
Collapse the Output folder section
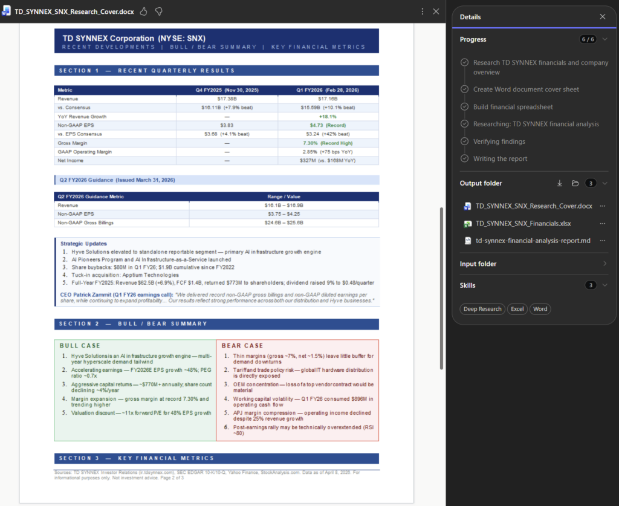pyautogui.click(x=604, y=183)
